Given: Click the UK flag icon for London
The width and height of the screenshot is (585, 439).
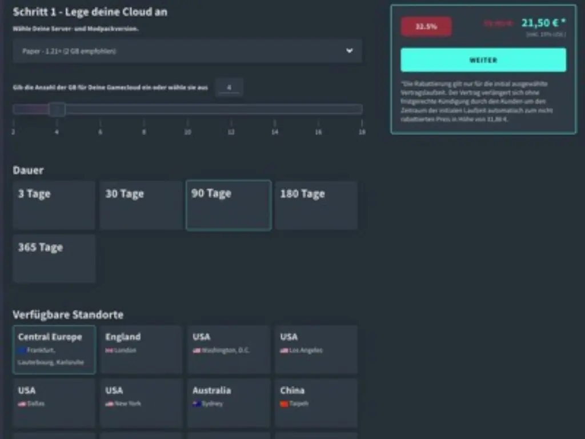Looking at the screenshot, I should [x=109, y=350].
